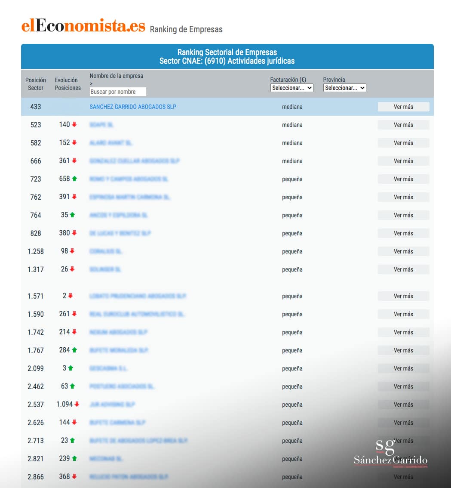
Task: Click the green up arrow beside 23
Action: pos(73,440)
